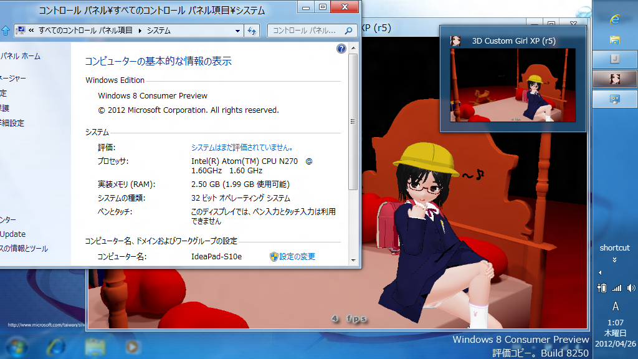
Task: Open システムはまだ評価されていません link
Action: tap(242, 148)
